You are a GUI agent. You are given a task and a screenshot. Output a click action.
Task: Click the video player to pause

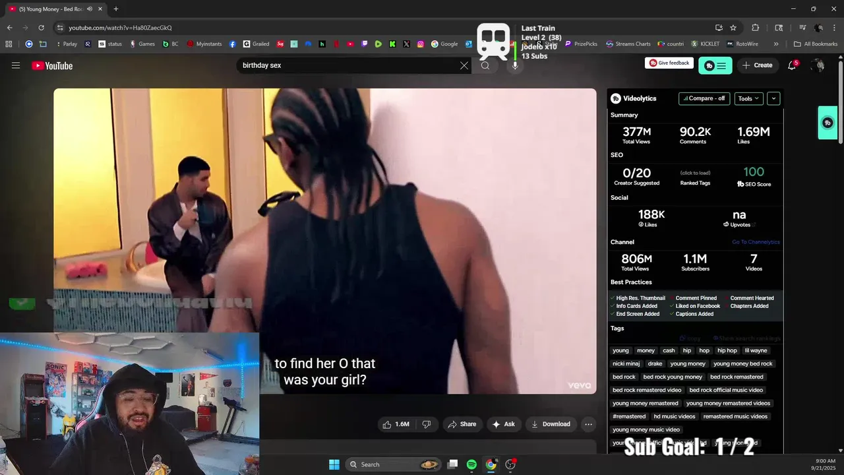tap(325, 241)
